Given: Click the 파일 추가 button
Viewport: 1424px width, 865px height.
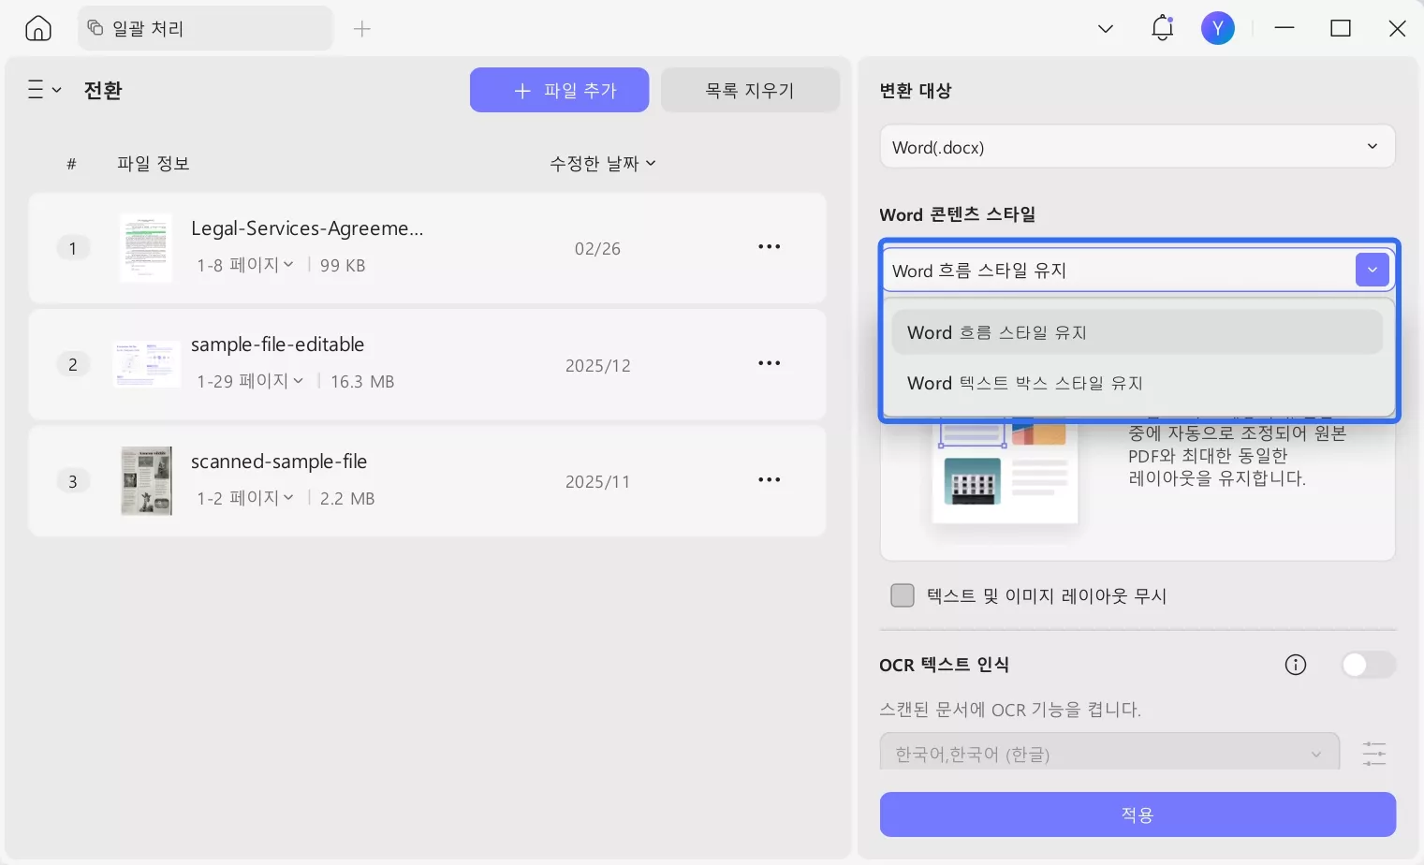Looking at the screenshot, I should 559,90.
